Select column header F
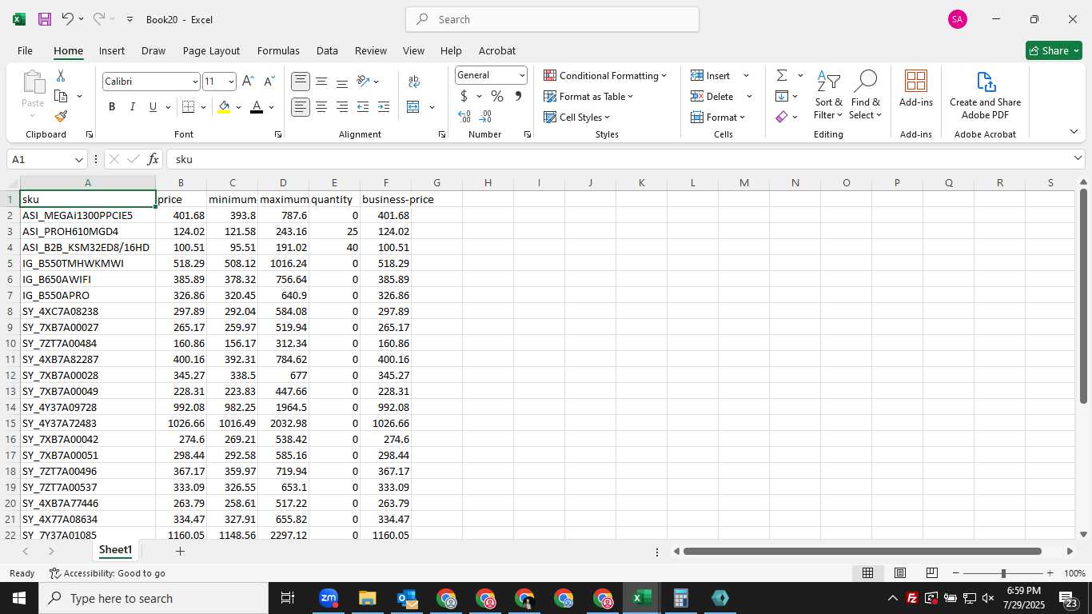 pyautogui.click(x=386, y=183)
